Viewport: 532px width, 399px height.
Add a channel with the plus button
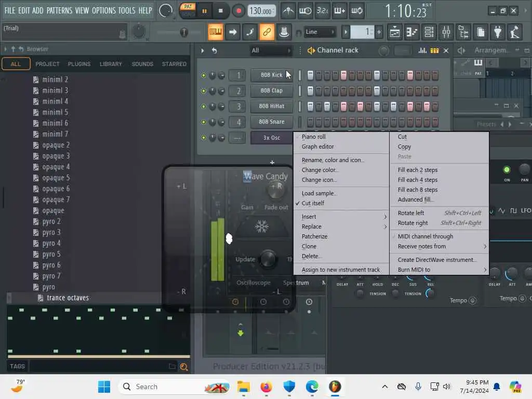(x=272, y=163)
